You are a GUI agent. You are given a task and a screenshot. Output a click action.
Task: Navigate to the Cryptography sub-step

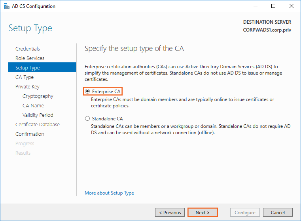point(38,96)
